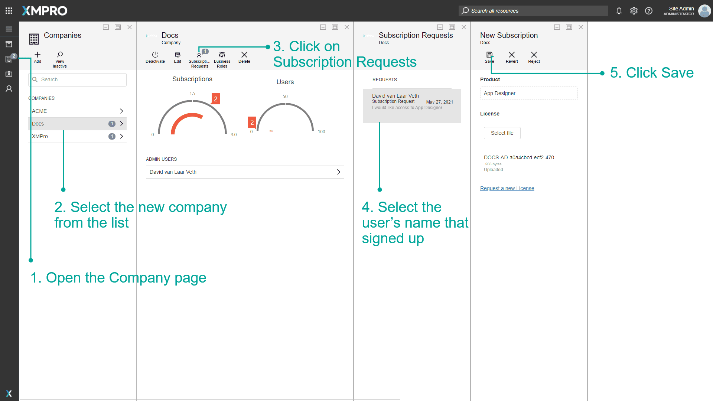The height and width of the screenshot is (401, 713).
Task: Click the Delete company icon
Action: 244,55
